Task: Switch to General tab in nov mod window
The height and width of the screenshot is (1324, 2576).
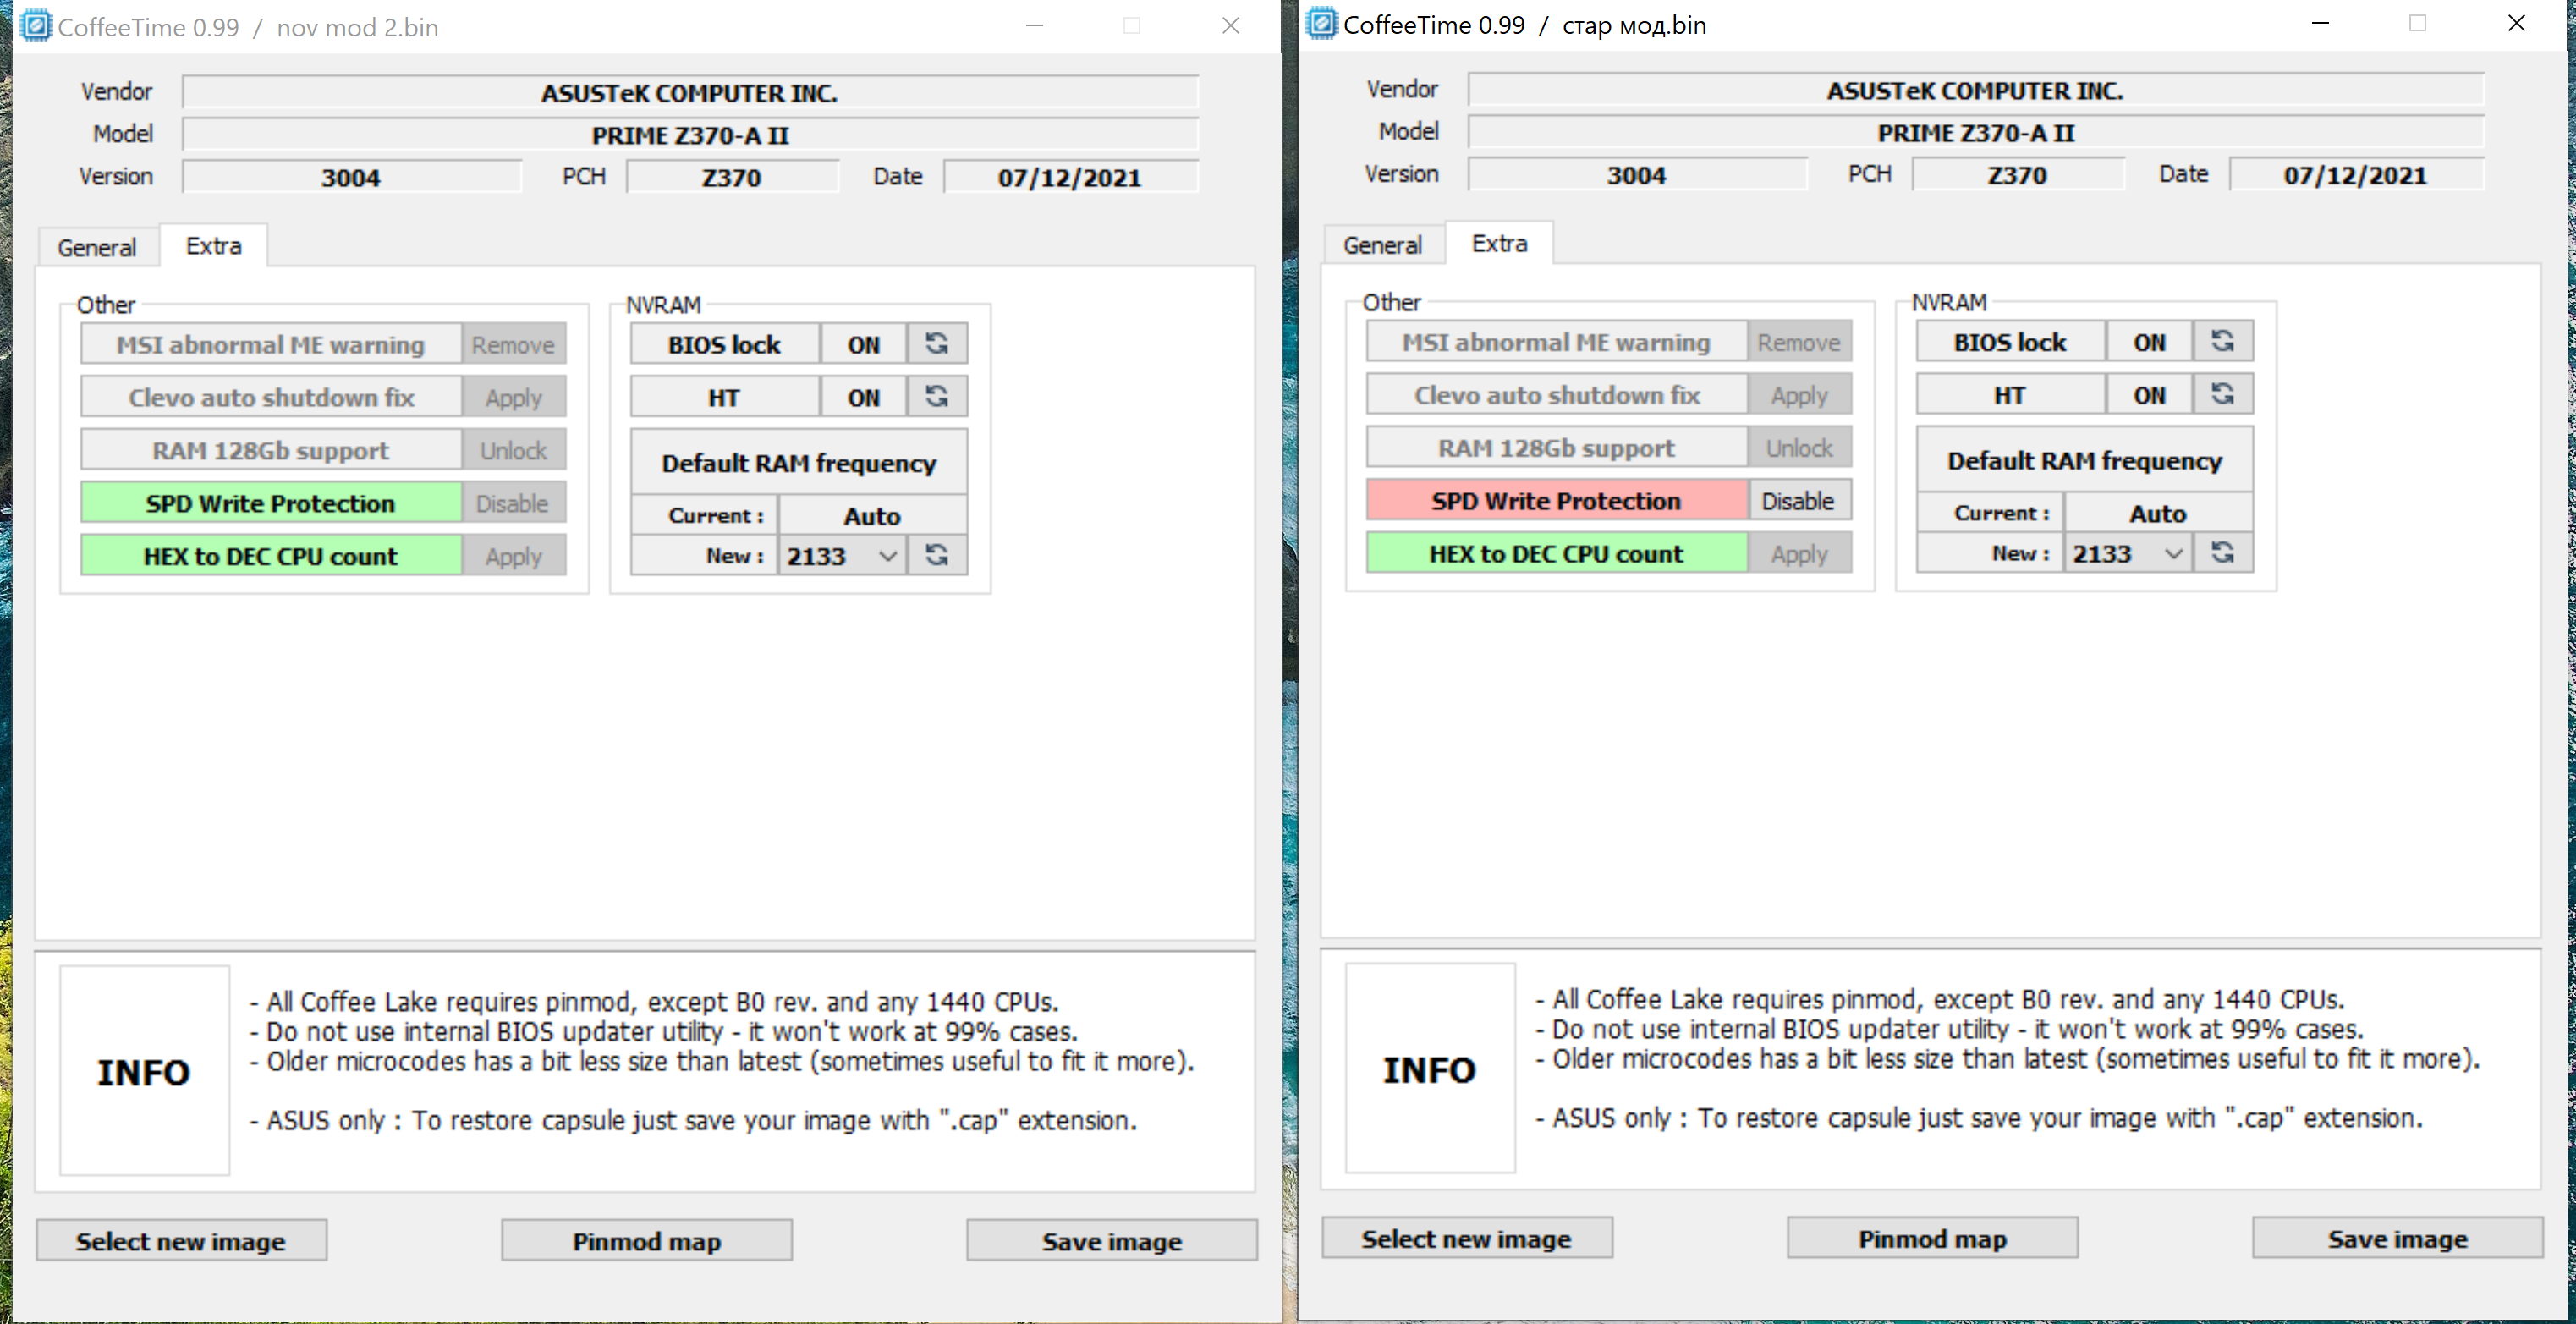Action: click(97, 247)
